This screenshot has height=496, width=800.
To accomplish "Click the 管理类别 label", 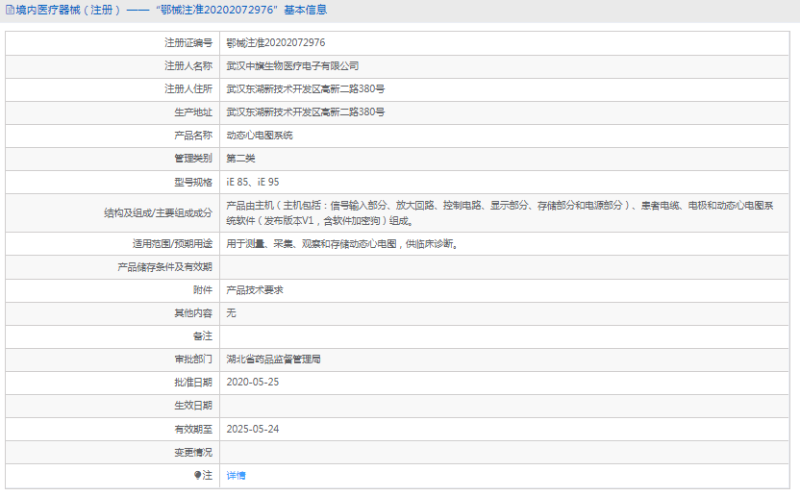I will click(x=193, y=159).
